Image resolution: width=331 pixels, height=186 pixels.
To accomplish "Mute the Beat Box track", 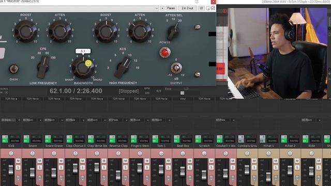I will pyautogui.click(x=190, y=161).
